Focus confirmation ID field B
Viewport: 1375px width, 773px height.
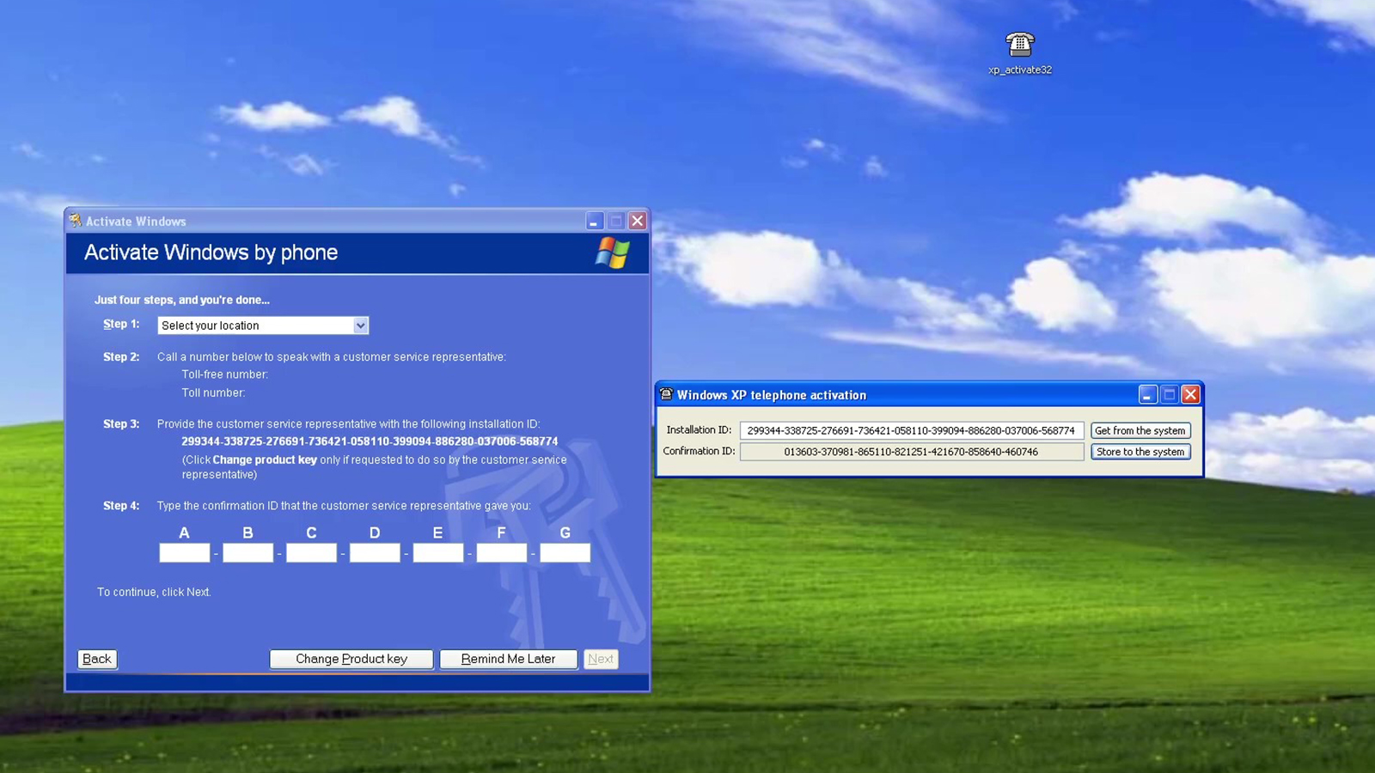247,553
